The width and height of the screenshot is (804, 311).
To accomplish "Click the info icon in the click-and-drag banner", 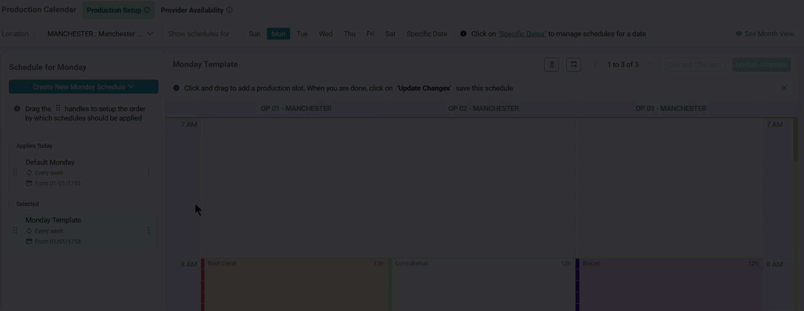I will [176, 88].
